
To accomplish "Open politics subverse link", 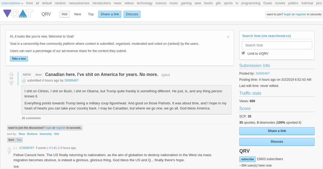I will (293, 3).
